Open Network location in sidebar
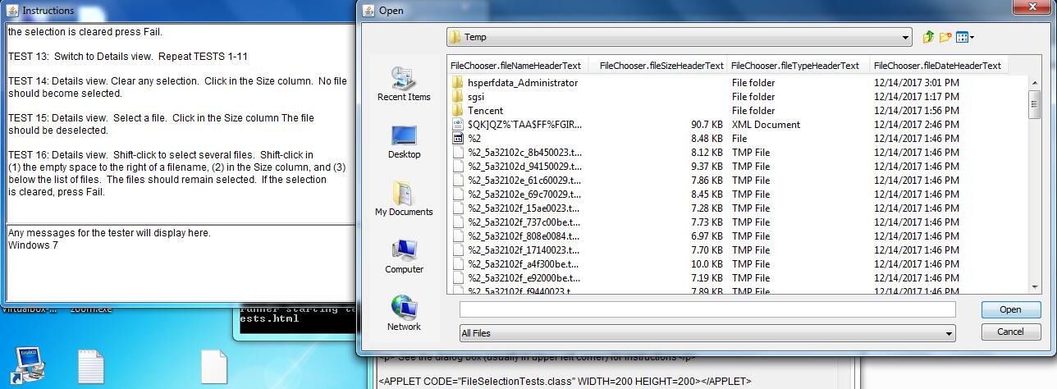This screenshot has width=1057, height=389. pos(404,314)
